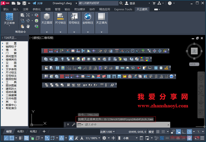Image resolution: width=206 pixels, height=142 pixels.
Task: Toggle the grid display in status bar
Action: [158, 131]
